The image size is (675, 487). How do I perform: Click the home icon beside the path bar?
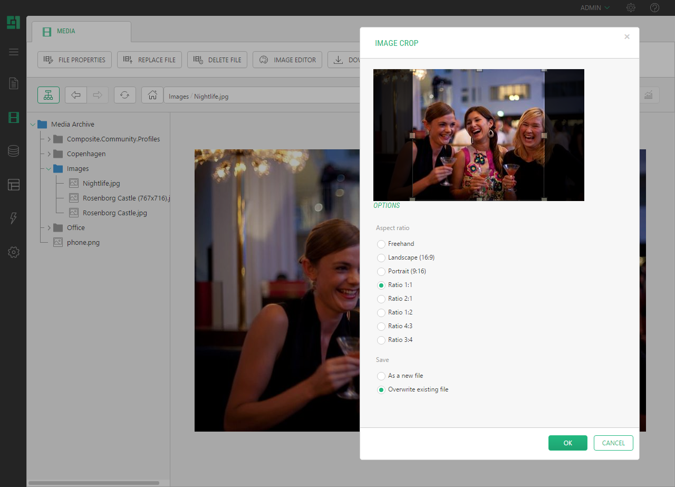(x=152, y=95)
